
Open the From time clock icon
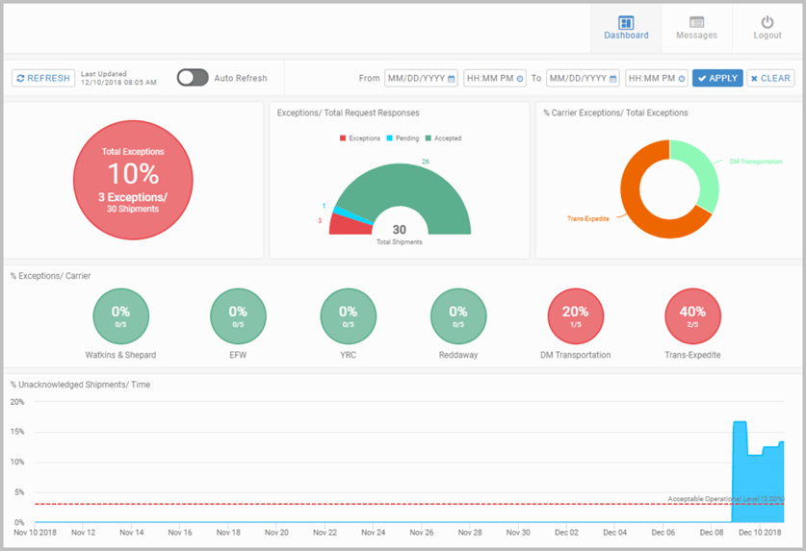[520, 79]
